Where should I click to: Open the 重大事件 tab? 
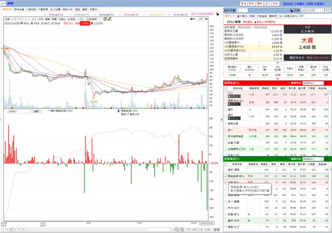(x=242, y=16)
